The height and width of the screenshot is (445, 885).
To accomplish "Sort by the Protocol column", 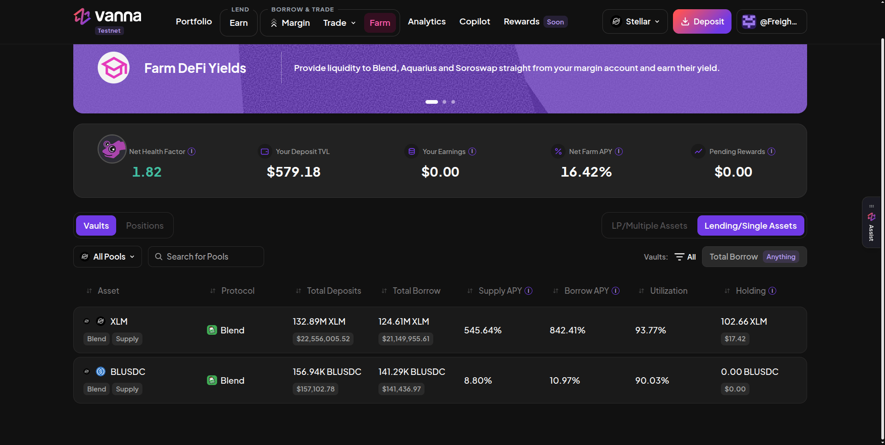I will click(232, 291).
